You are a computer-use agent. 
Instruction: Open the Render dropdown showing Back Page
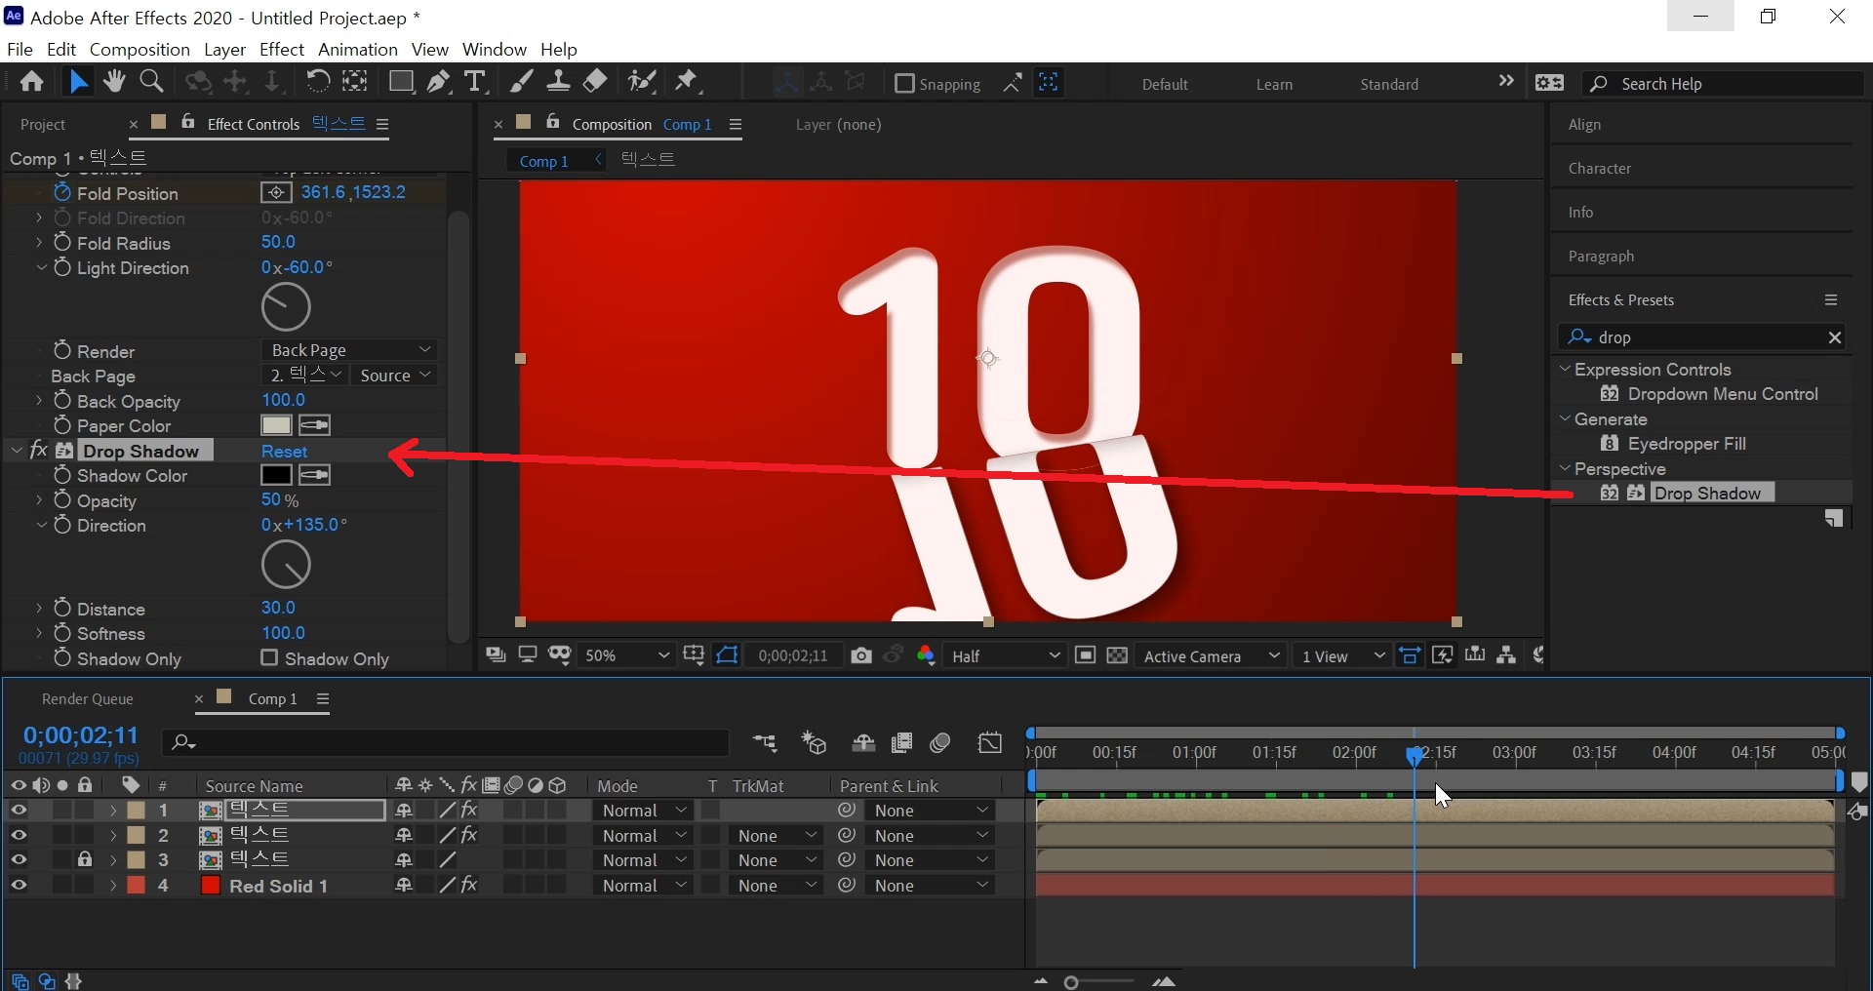[x=349, y=350]
